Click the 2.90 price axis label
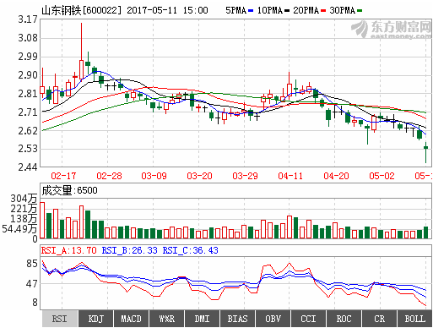Image resolution: width=433 pixels, height=328 pixels. coord(28,75)
